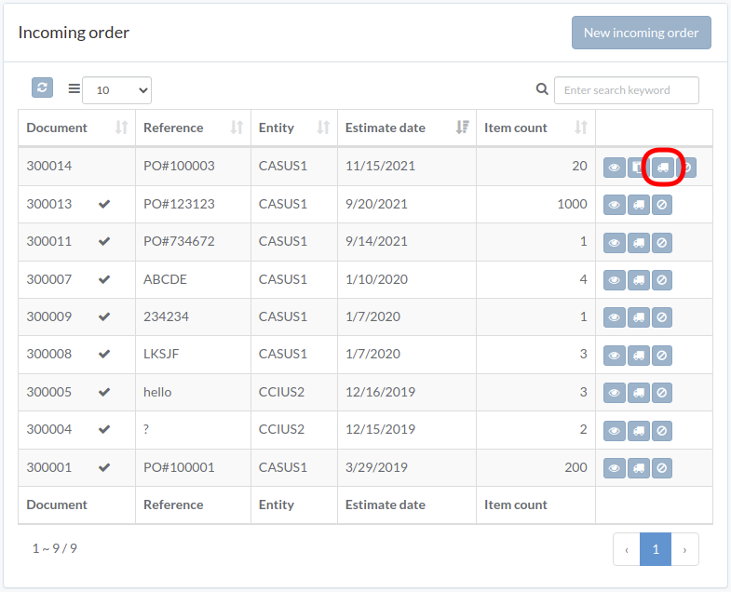Click item count 200

coord(575,467)
